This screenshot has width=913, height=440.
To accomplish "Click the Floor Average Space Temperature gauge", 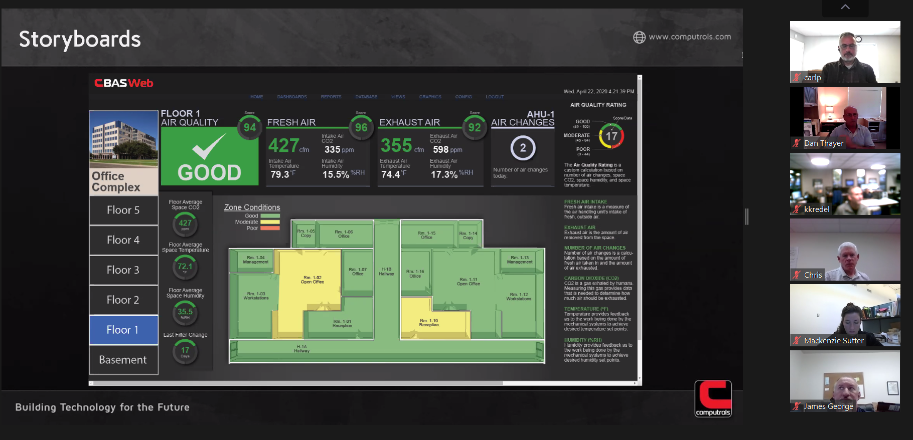I will (x=185, y=267).
